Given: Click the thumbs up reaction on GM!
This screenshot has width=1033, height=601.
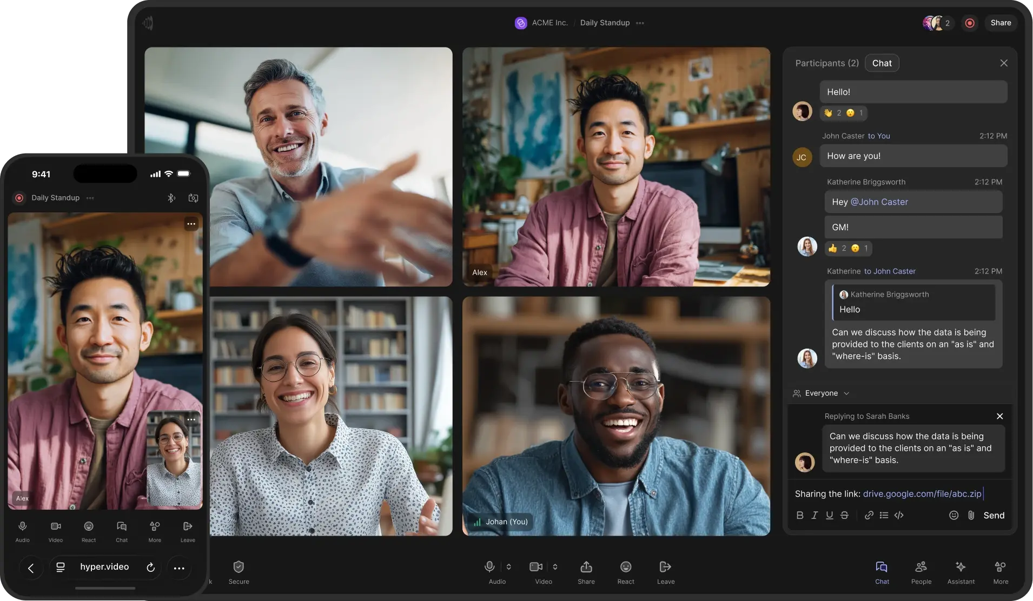Looking at the screenshot, I should coord(837,248).
